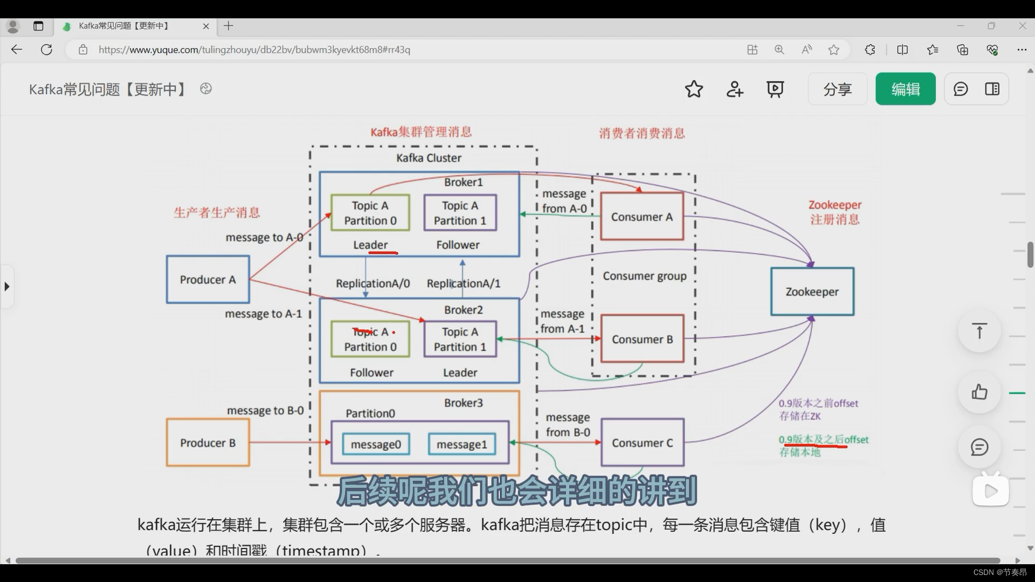
Task: Open the comments panel icon in header
Action: point(961,89)
